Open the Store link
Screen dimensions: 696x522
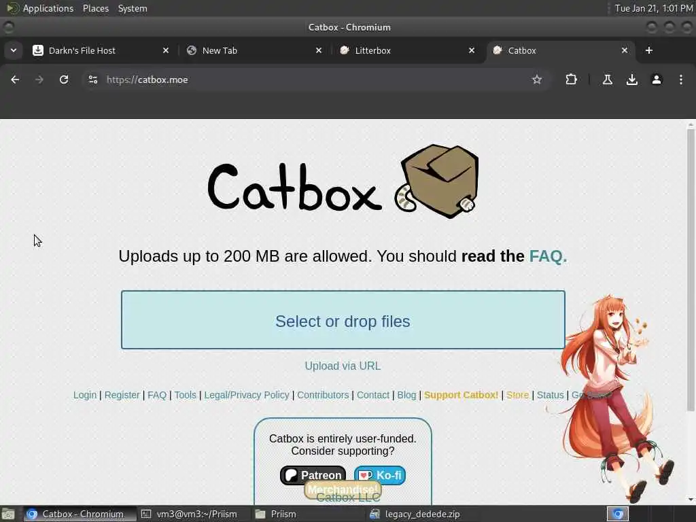pyautogui.click(x=517, y=395)
